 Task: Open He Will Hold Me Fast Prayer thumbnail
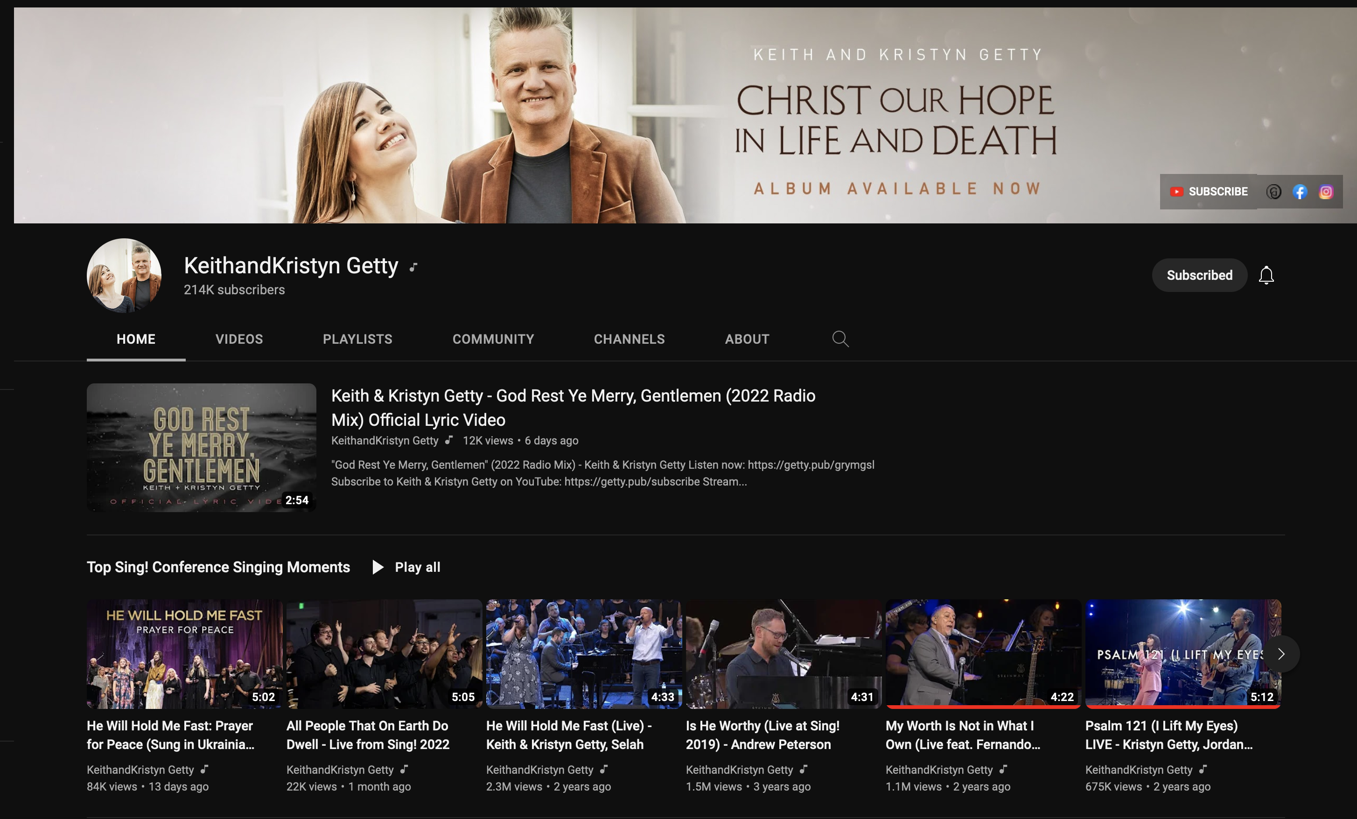pos(184,654)
